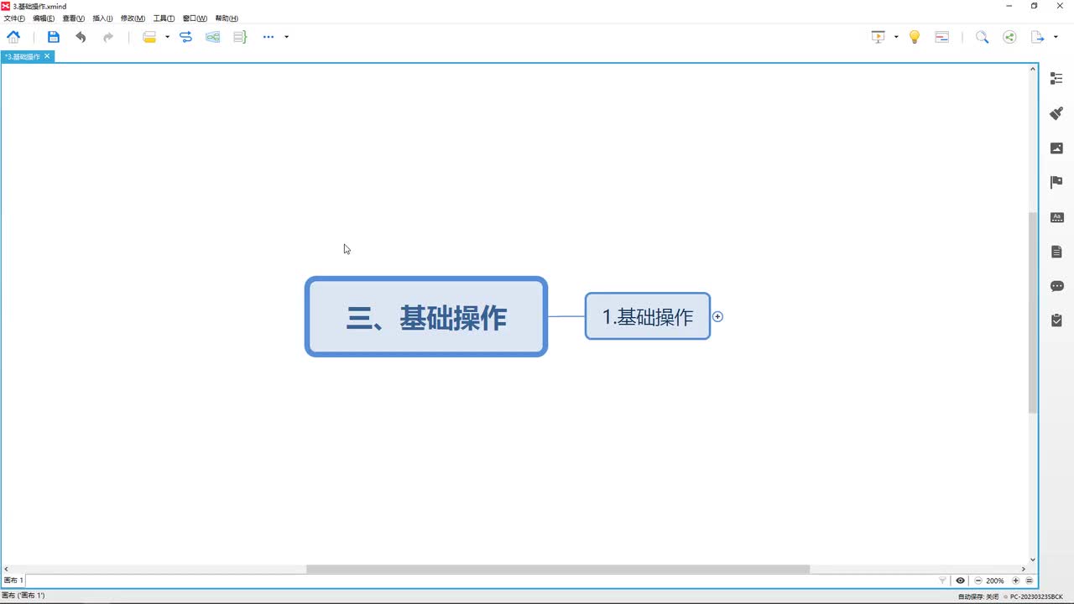Screen dimensions: 1074x604
Task: Click the scroll left arrow
Action: coord(7,569)
